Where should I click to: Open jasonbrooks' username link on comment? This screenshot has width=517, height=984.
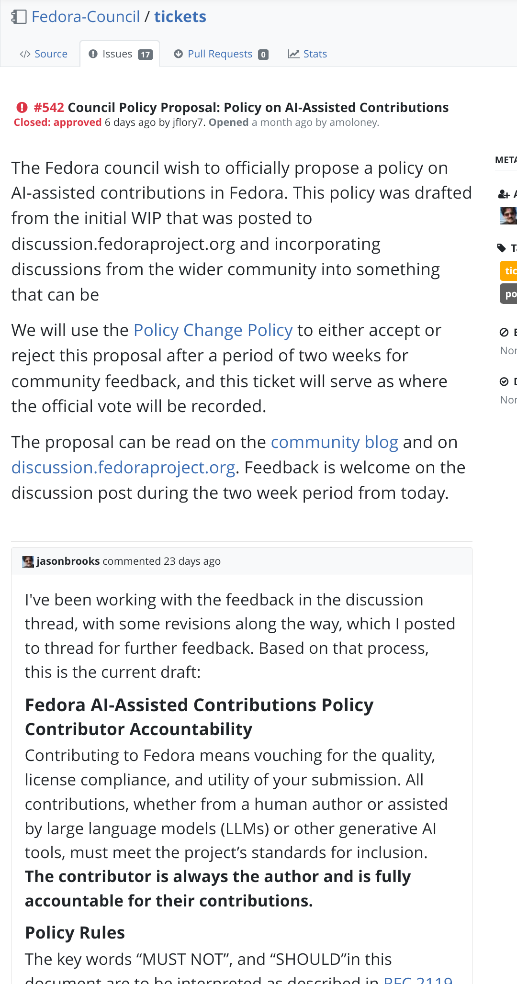(68, 561)
